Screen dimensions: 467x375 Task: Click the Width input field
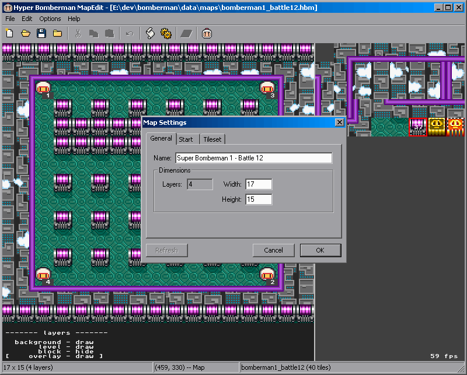click(x=259, y=184)
